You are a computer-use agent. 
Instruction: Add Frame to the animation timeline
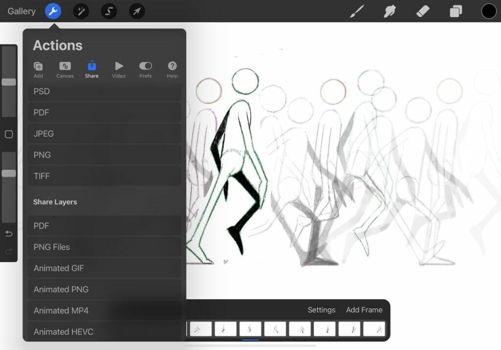click(364, 310)
